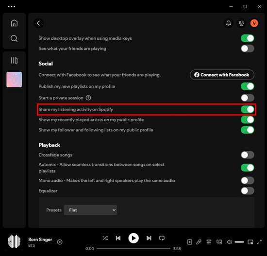
Task: Click the Playback section heading
Action: coord(49,145)
